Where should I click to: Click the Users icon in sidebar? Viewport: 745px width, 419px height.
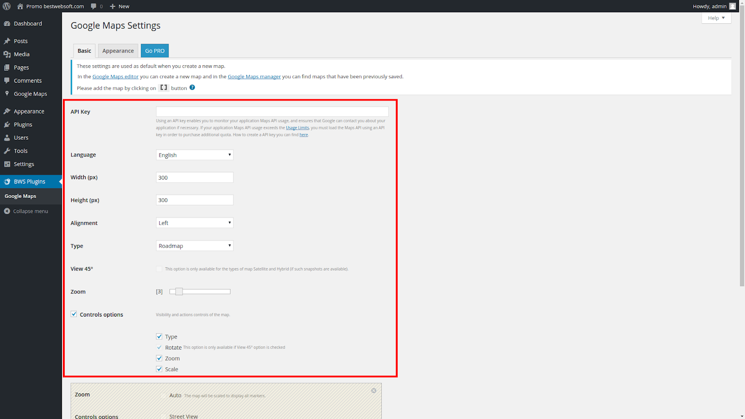point(7,138)
